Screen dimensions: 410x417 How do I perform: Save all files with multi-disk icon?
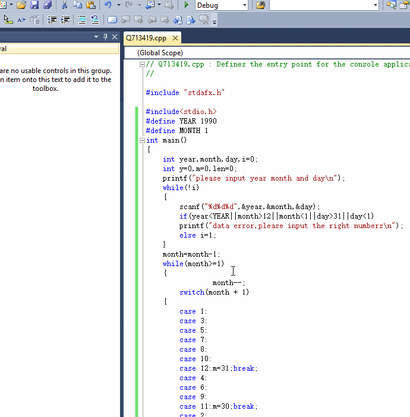pyautogui.click(x=48, y=5)
